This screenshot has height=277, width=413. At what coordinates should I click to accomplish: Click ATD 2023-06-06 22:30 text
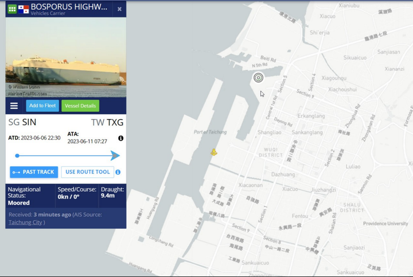(x=34, y=138)
